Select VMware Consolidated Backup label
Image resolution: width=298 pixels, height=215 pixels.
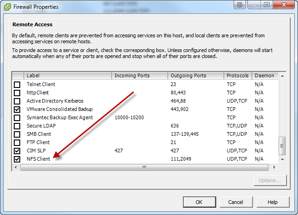[59, 109]
